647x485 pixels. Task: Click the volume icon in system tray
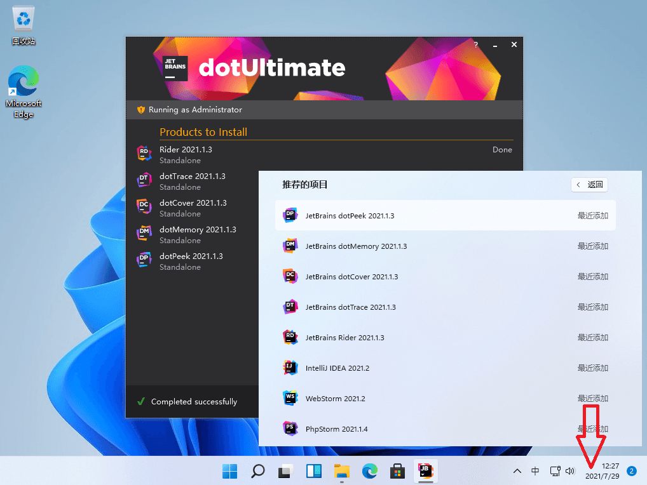pyautogui.click(x=570, y=471)
